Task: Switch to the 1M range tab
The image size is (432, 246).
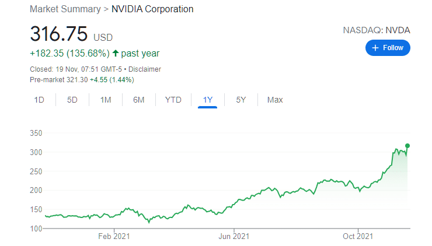Action: click(x=106, y=100)
